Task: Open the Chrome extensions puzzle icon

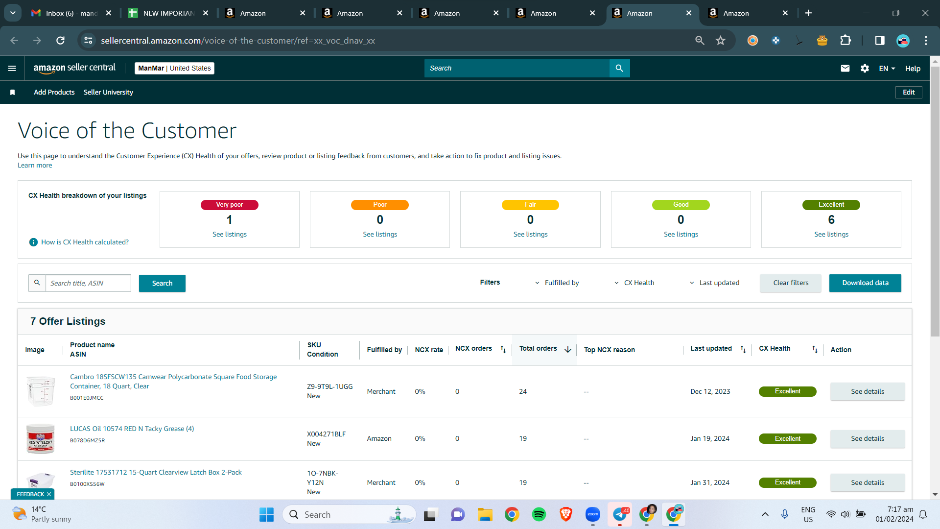Action: click(x=846, y=41)
